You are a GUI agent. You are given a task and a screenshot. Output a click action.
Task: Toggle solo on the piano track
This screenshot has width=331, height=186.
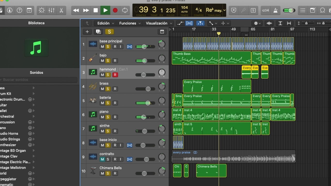pos(108,117)
